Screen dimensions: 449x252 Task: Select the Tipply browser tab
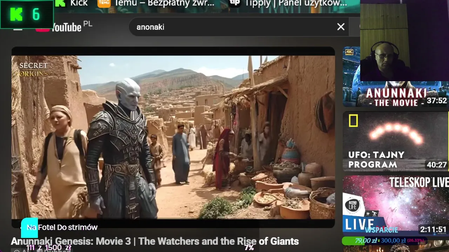288,3
